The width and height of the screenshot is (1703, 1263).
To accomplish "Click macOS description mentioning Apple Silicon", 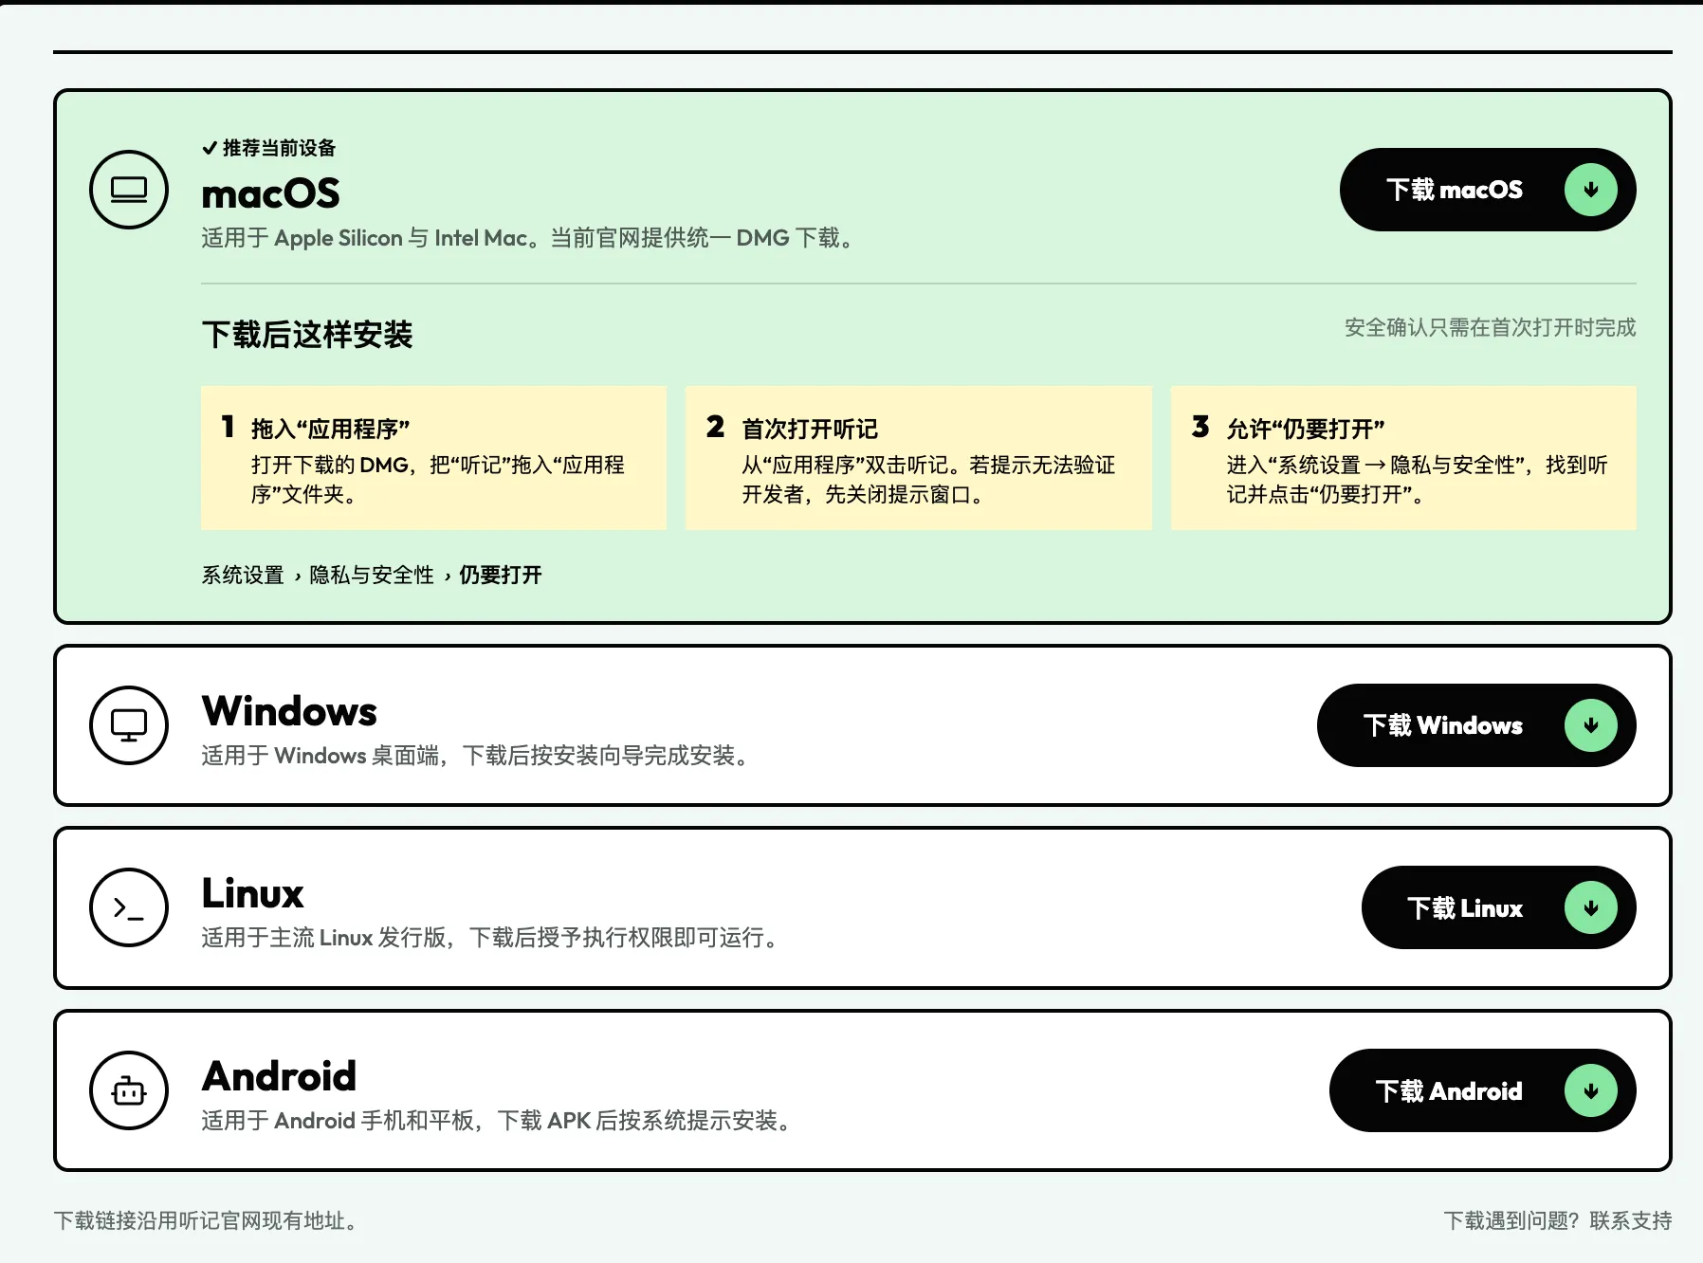I will point(530,238).
